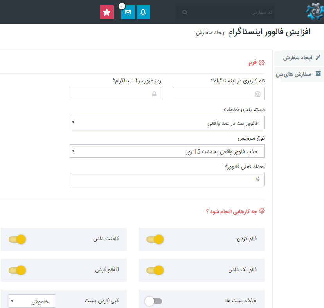Click the pencil icon beside ایجاد سفارش

tap(318, 57)
